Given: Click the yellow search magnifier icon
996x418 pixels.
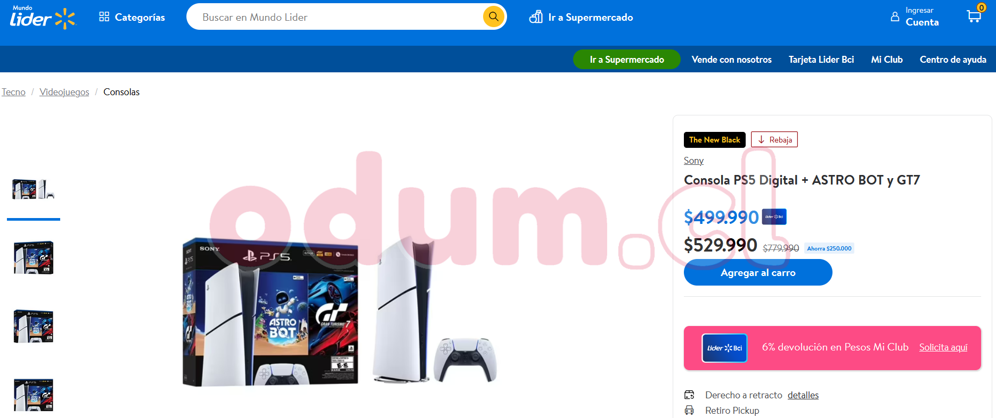Looking at the screenshot, I should (x=493, y=16).
